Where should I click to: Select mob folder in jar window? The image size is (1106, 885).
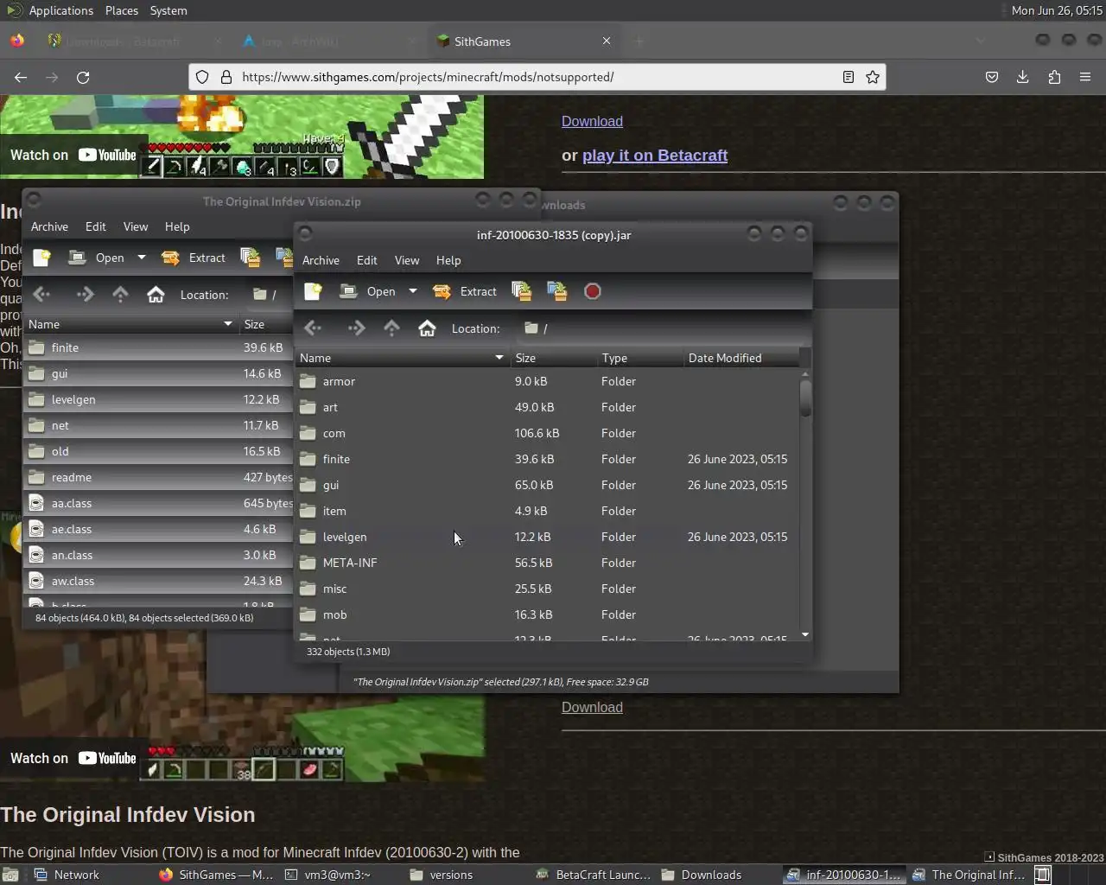pyautogui.click(x=547, y=614)
